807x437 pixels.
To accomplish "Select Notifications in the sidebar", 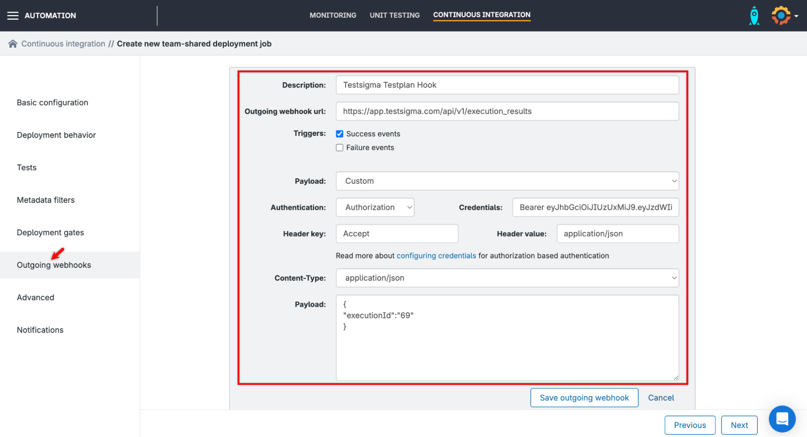I will point(40,330).
